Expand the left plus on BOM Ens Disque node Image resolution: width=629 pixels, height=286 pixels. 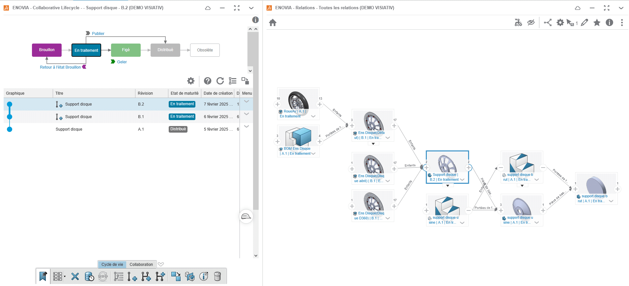(x=277, y=142)
